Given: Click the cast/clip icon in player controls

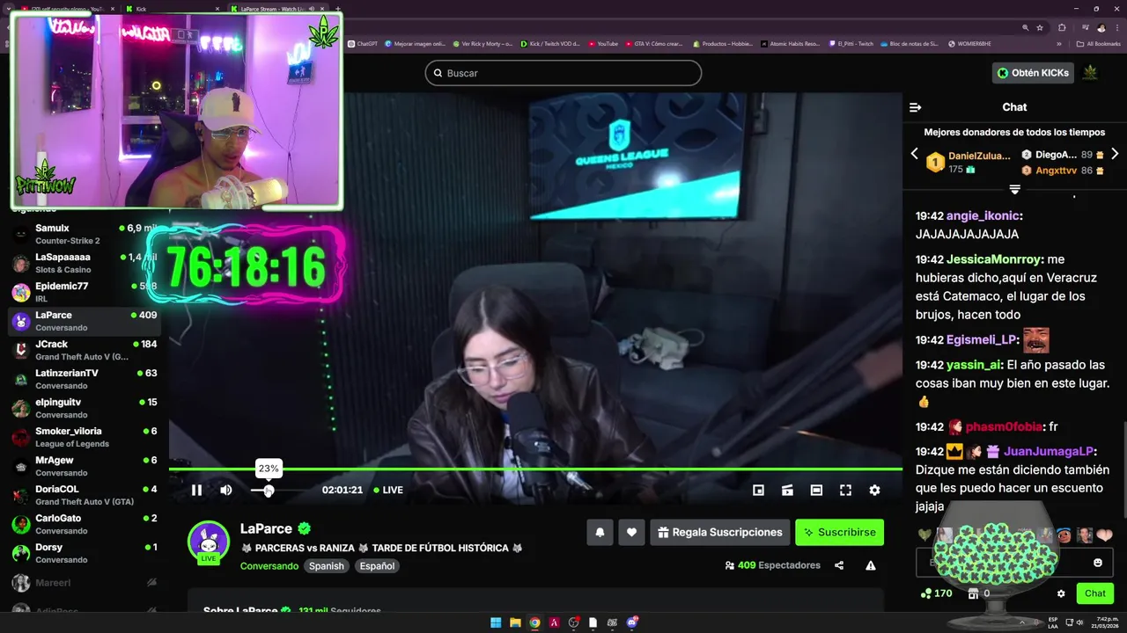Looking at the screenshot, I should coord(787,490).
